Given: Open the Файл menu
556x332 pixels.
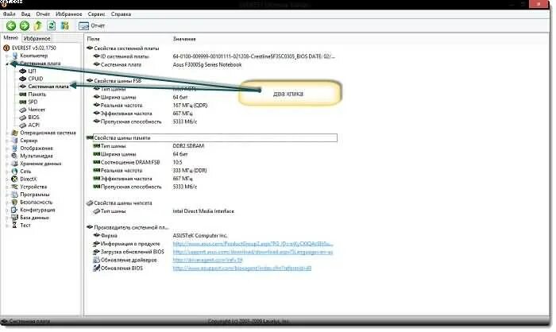Looking at the screenshot, I should click(x=10, y=14).
